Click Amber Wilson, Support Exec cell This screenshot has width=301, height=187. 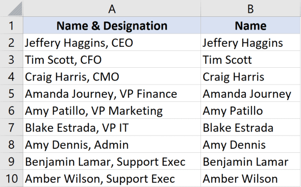[112, 178]
